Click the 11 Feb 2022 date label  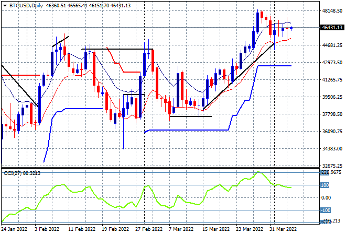(x=82, y=229)
